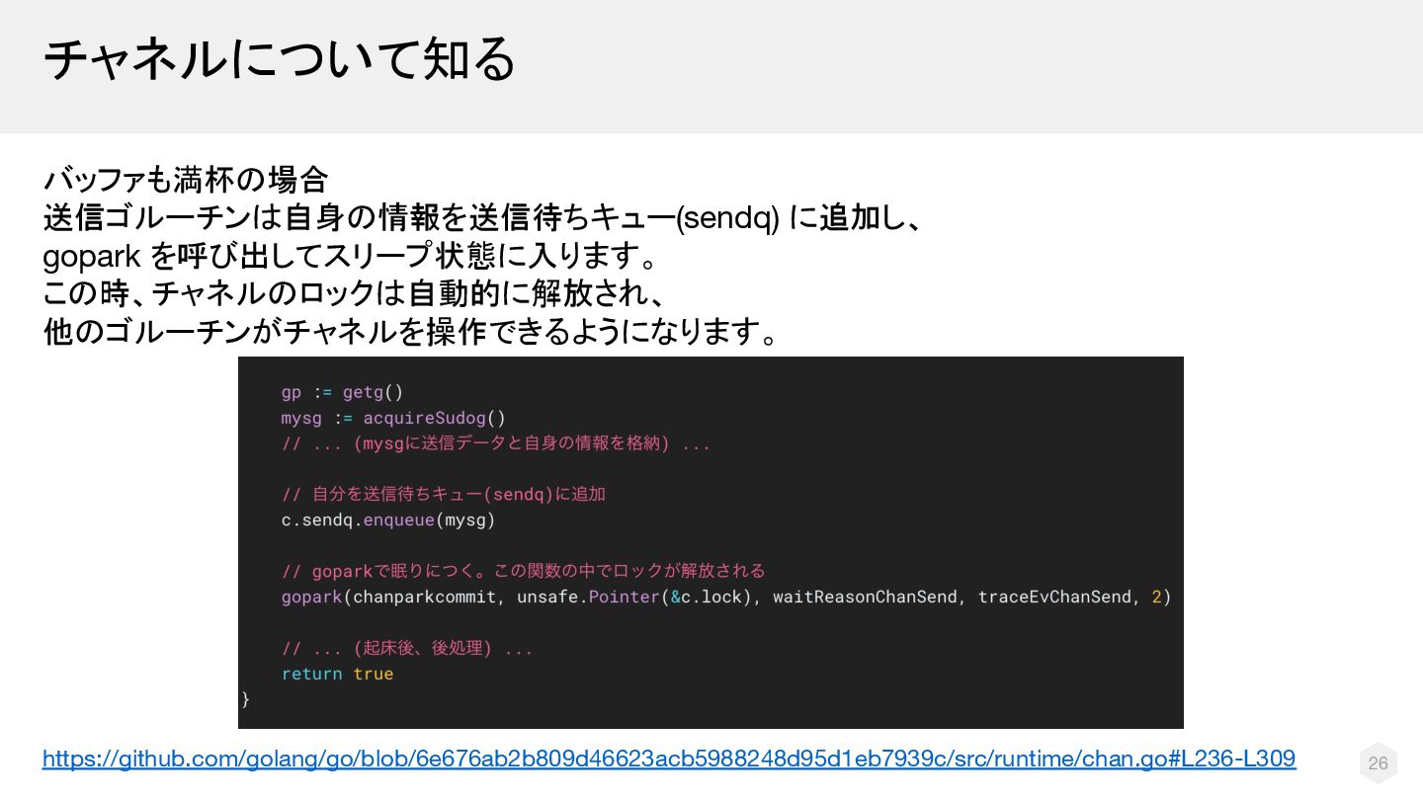Click the comment 起床後、後処理
The image size is (1423, 800).
[407, 648]
